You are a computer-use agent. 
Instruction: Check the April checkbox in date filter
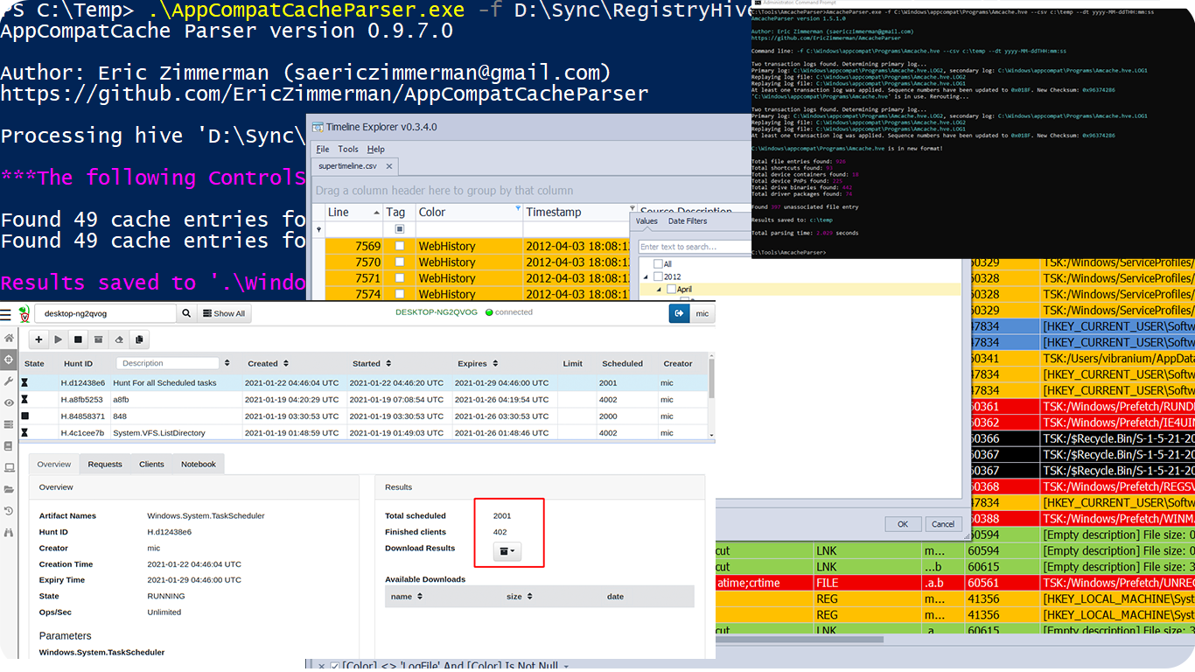(671, 289)
